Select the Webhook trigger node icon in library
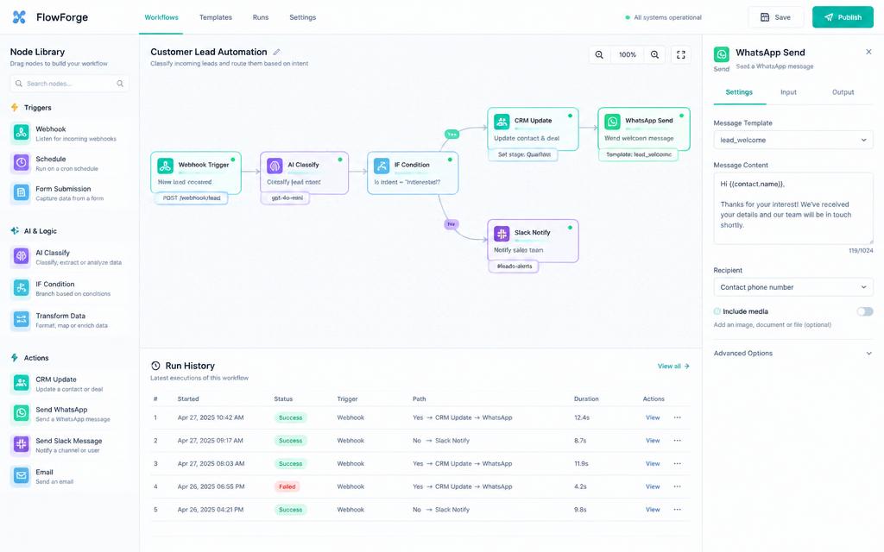The image size is (884, 552). tap(22, 133)
